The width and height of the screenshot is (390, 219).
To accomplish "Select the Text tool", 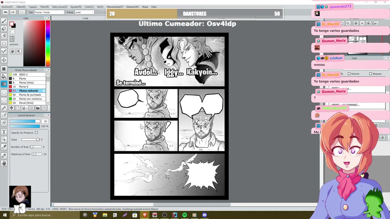I will tap(4, 132).
